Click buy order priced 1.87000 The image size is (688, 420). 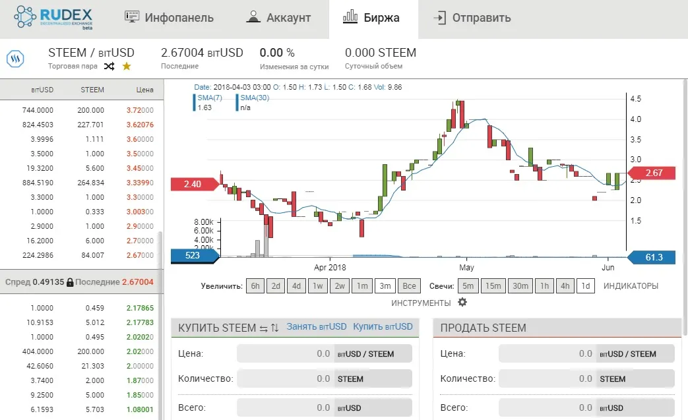point(82,380)
